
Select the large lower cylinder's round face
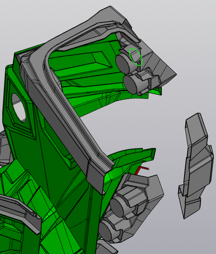(118, 208)
